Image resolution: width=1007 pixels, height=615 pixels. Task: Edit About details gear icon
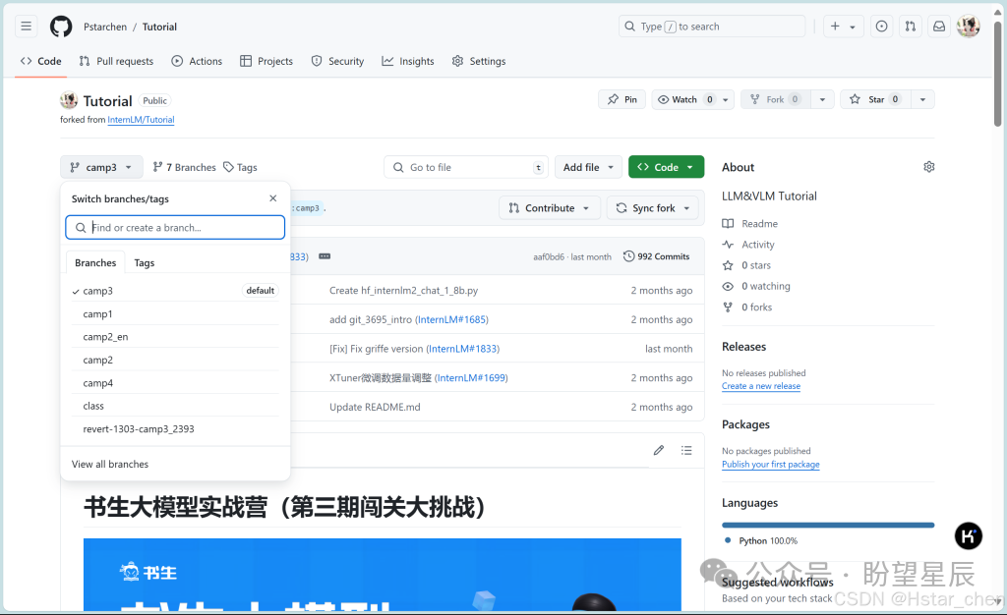(x=928, y=167)
